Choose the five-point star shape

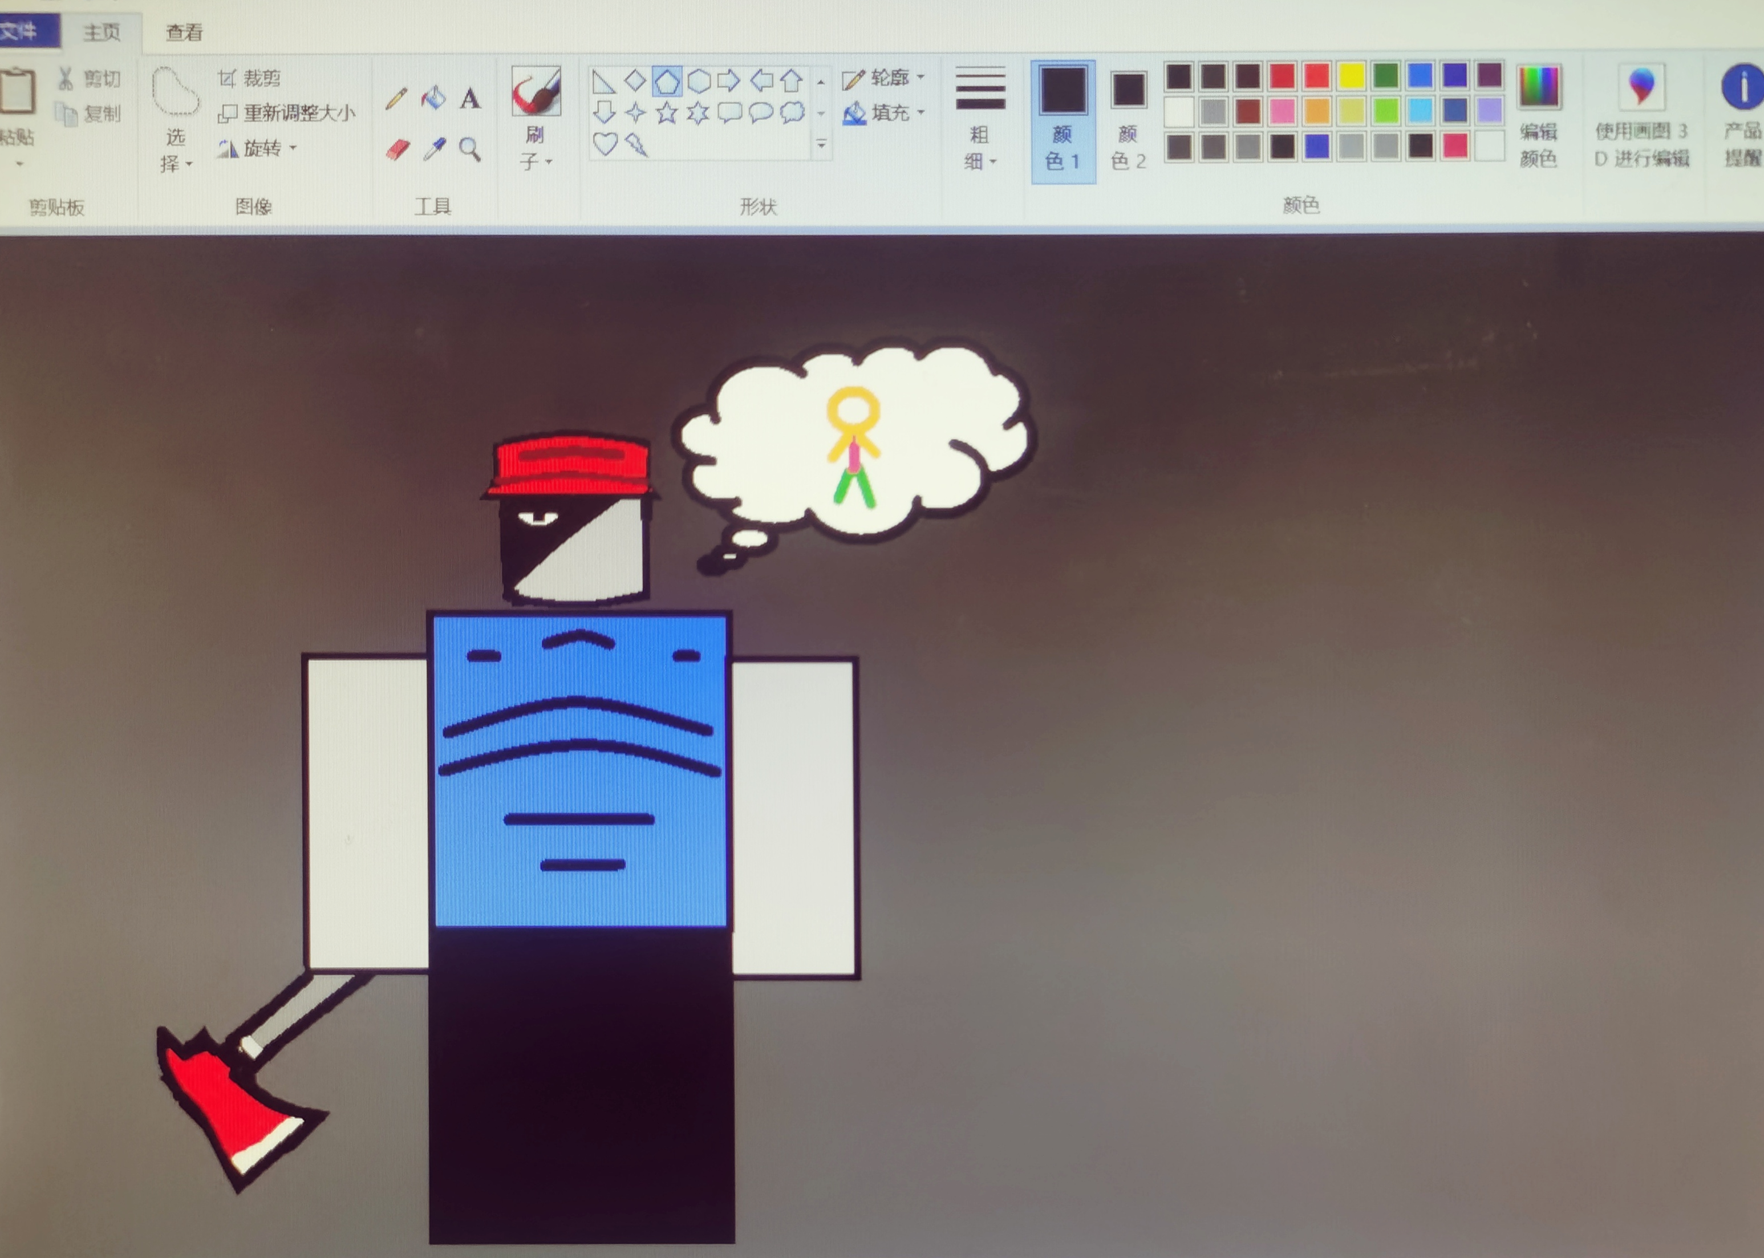click(x=666, y=113)
